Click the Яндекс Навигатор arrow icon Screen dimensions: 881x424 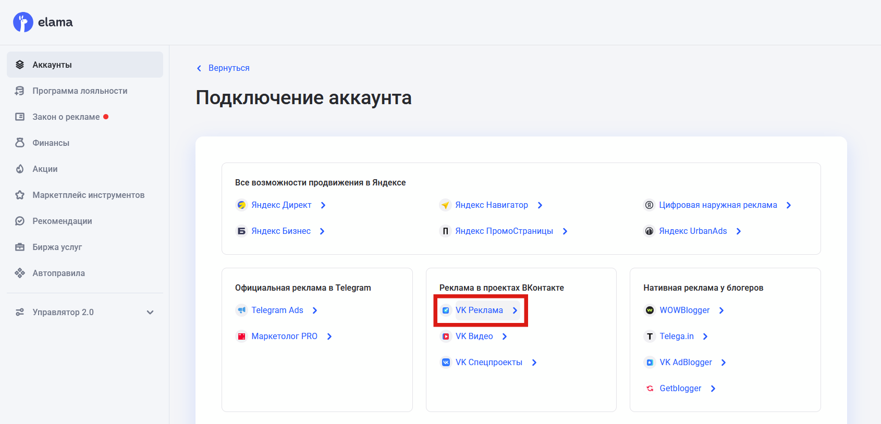(445, 205)
